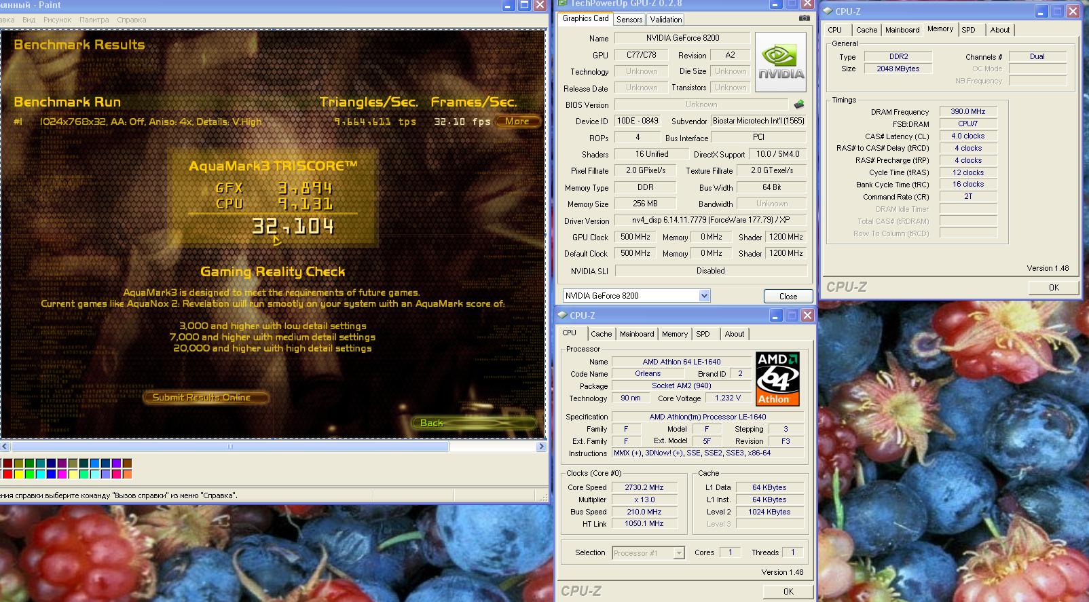Click the Specification field AMD Athlon Processor LE-1640
This screenshot has width=1089, height=602.
[x=707, y=417]
